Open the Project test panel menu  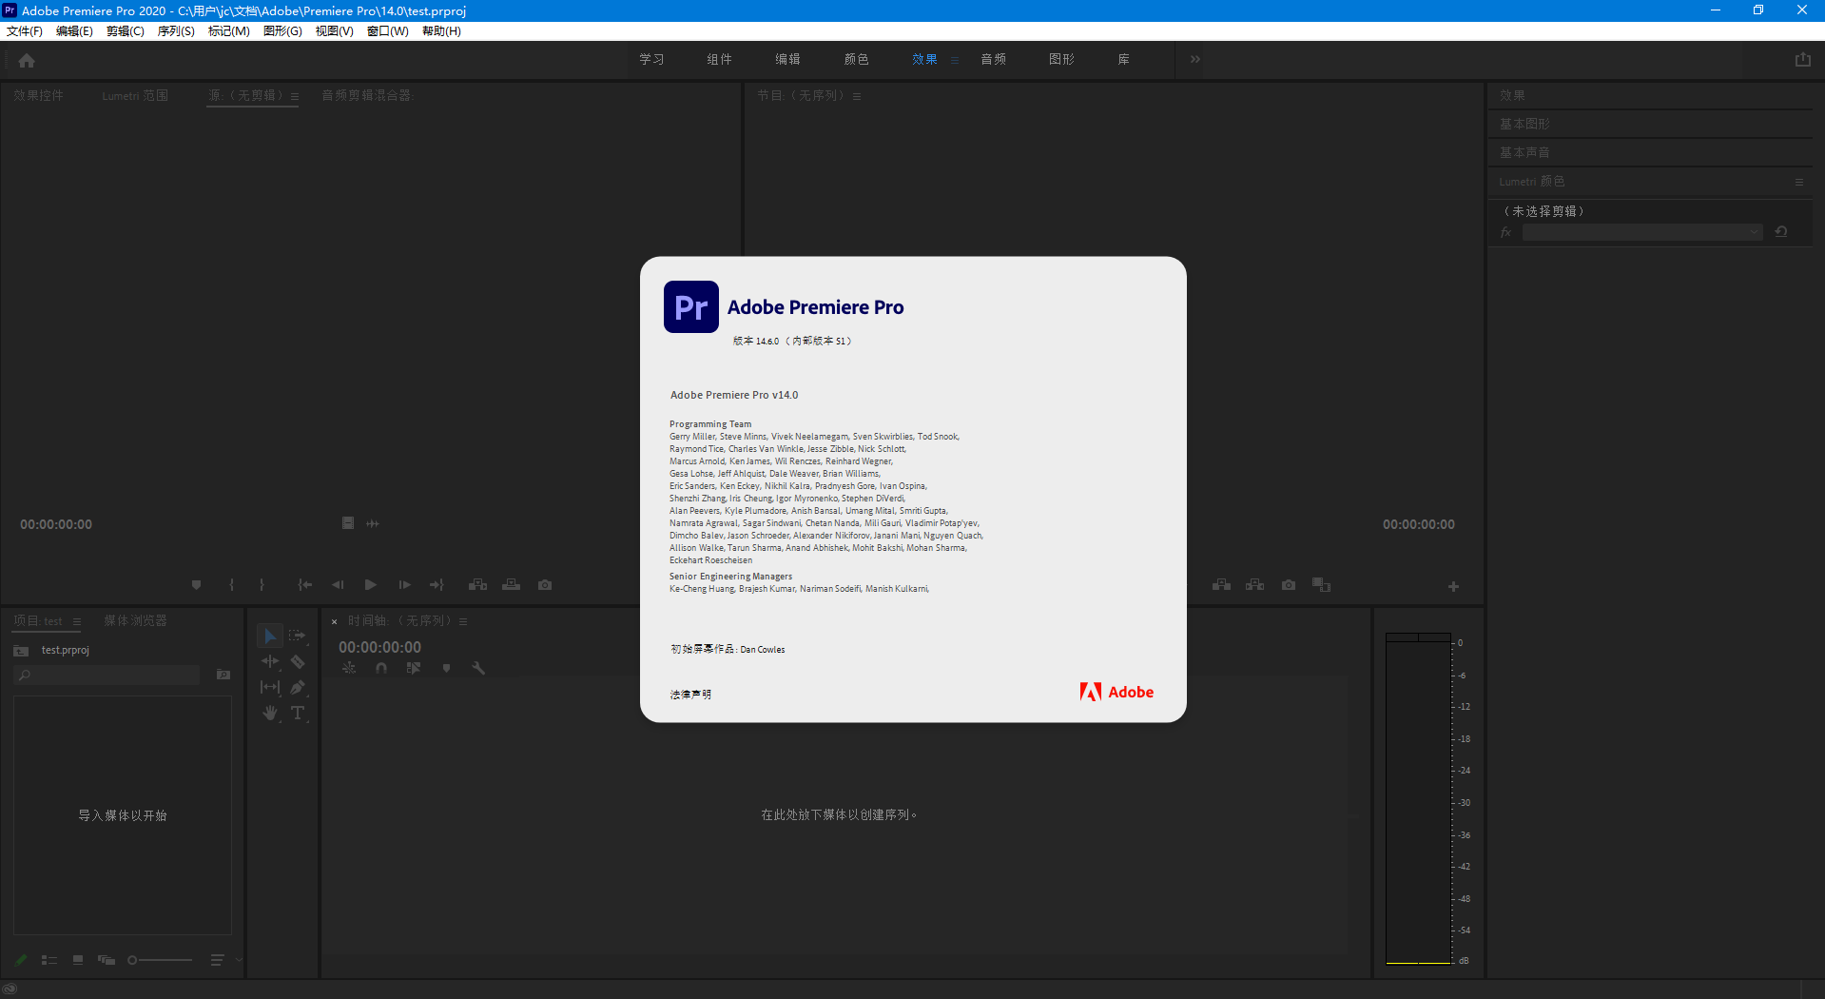77,621
